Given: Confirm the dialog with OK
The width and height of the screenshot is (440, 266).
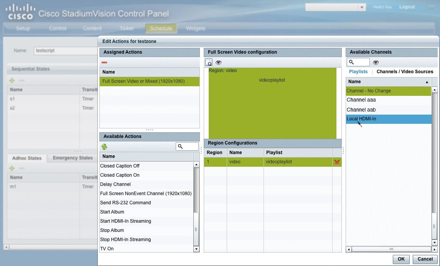Looking at the screenshot, I should point(401,259).
